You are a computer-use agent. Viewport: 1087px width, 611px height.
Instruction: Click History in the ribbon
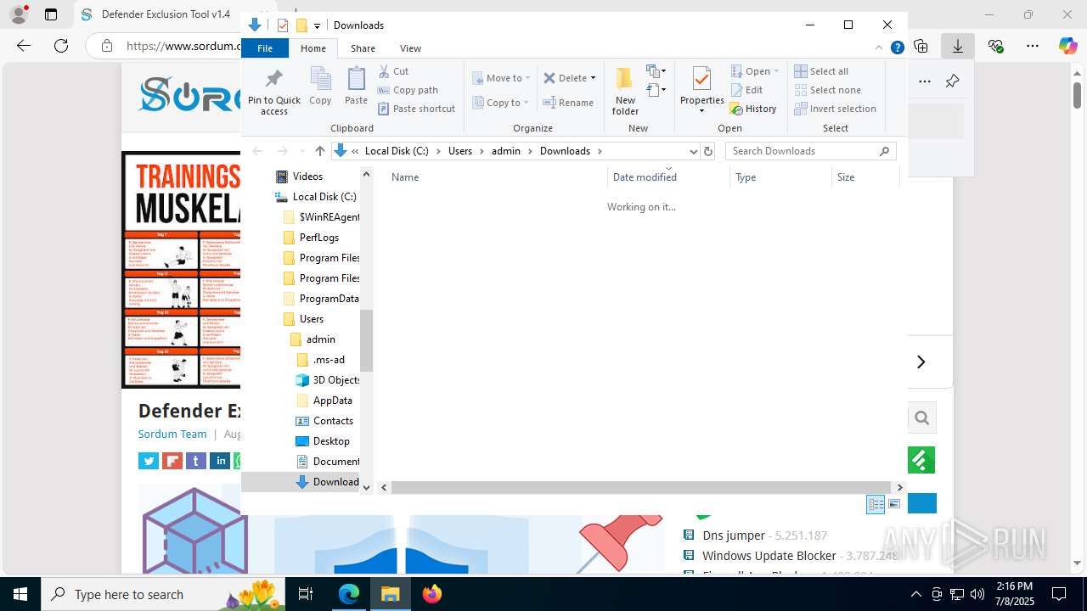tap(753, 109)
